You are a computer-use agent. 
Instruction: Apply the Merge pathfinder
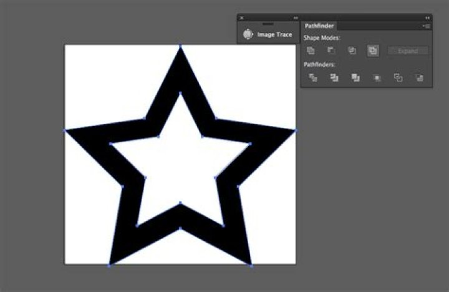click(355, 77)
